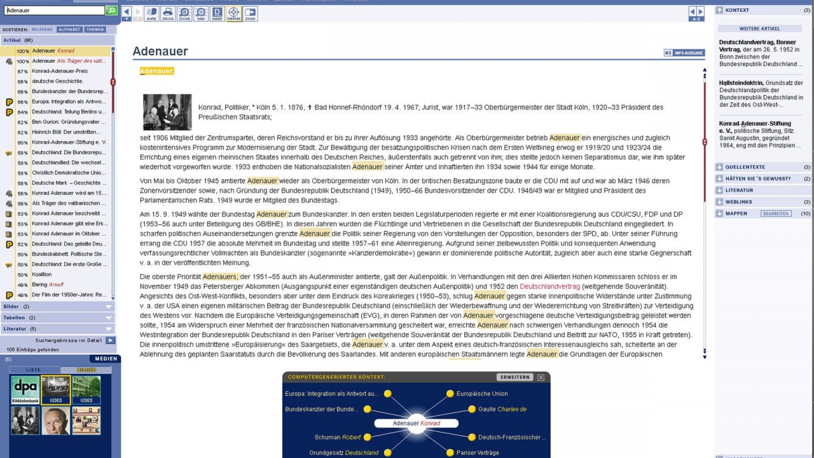The width and height of the screenshot is (814, 458).
Task: Expand the Weblinks panel
Action: tap(719, 202)
